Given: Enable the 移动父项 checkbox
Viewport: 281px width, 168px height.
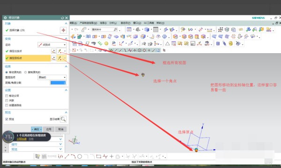Looking at the screenshot, I should pos(7,96).
